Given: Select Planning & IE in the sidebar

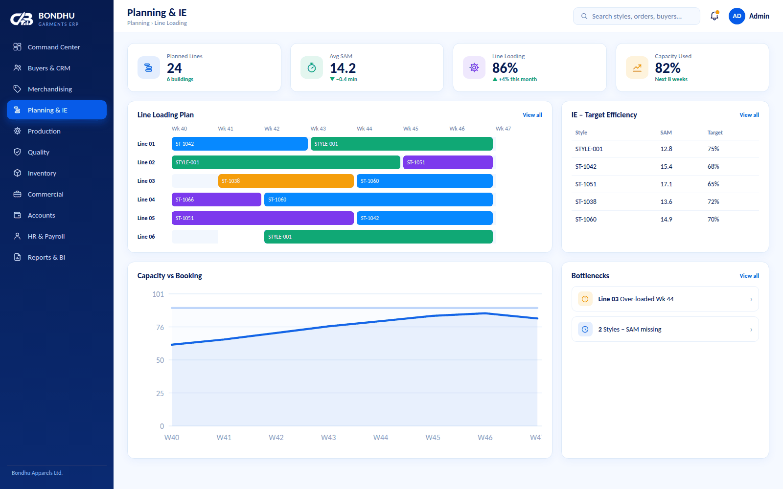Looking at the screenshot, I should point(57,110).
